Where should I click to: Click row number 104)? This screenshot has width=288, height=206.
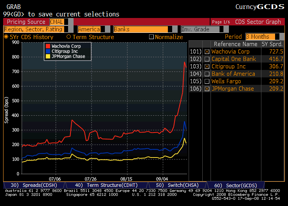[x=196, y=74]
